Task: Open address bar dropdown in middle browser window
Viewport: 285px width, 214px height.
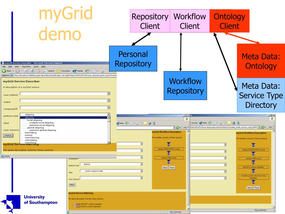Action: [174, 128]
